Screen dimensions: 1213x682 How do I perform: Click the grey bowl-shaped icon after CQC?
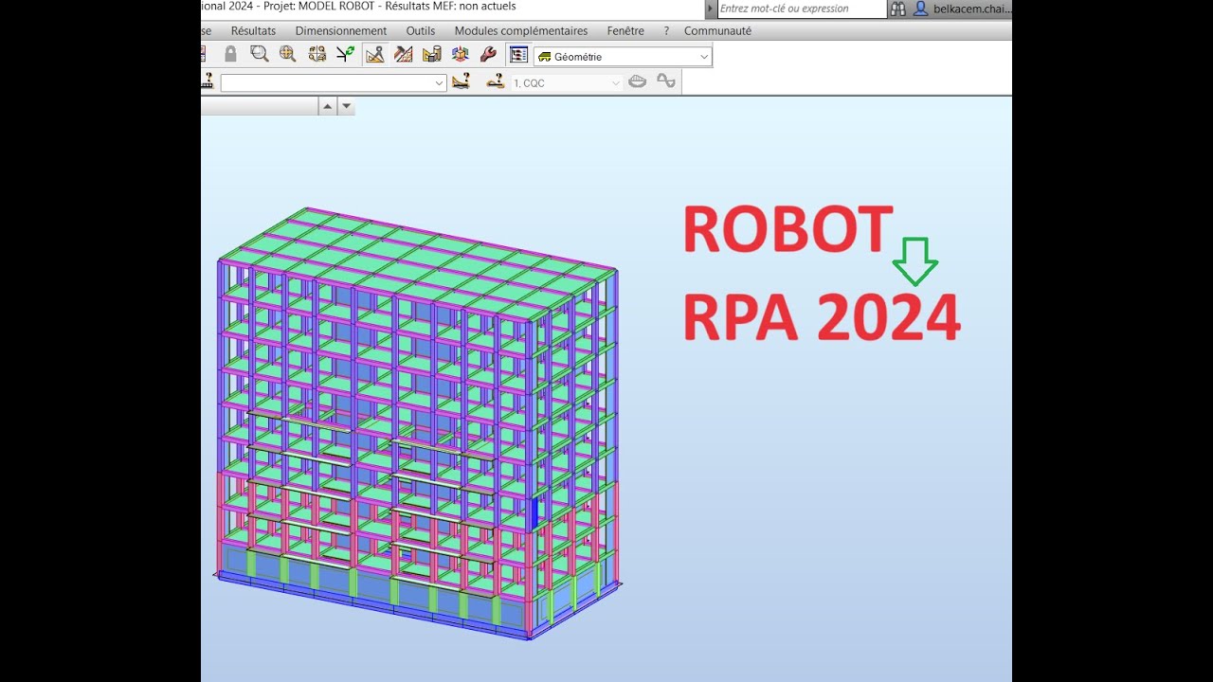(x=638, y=82)
